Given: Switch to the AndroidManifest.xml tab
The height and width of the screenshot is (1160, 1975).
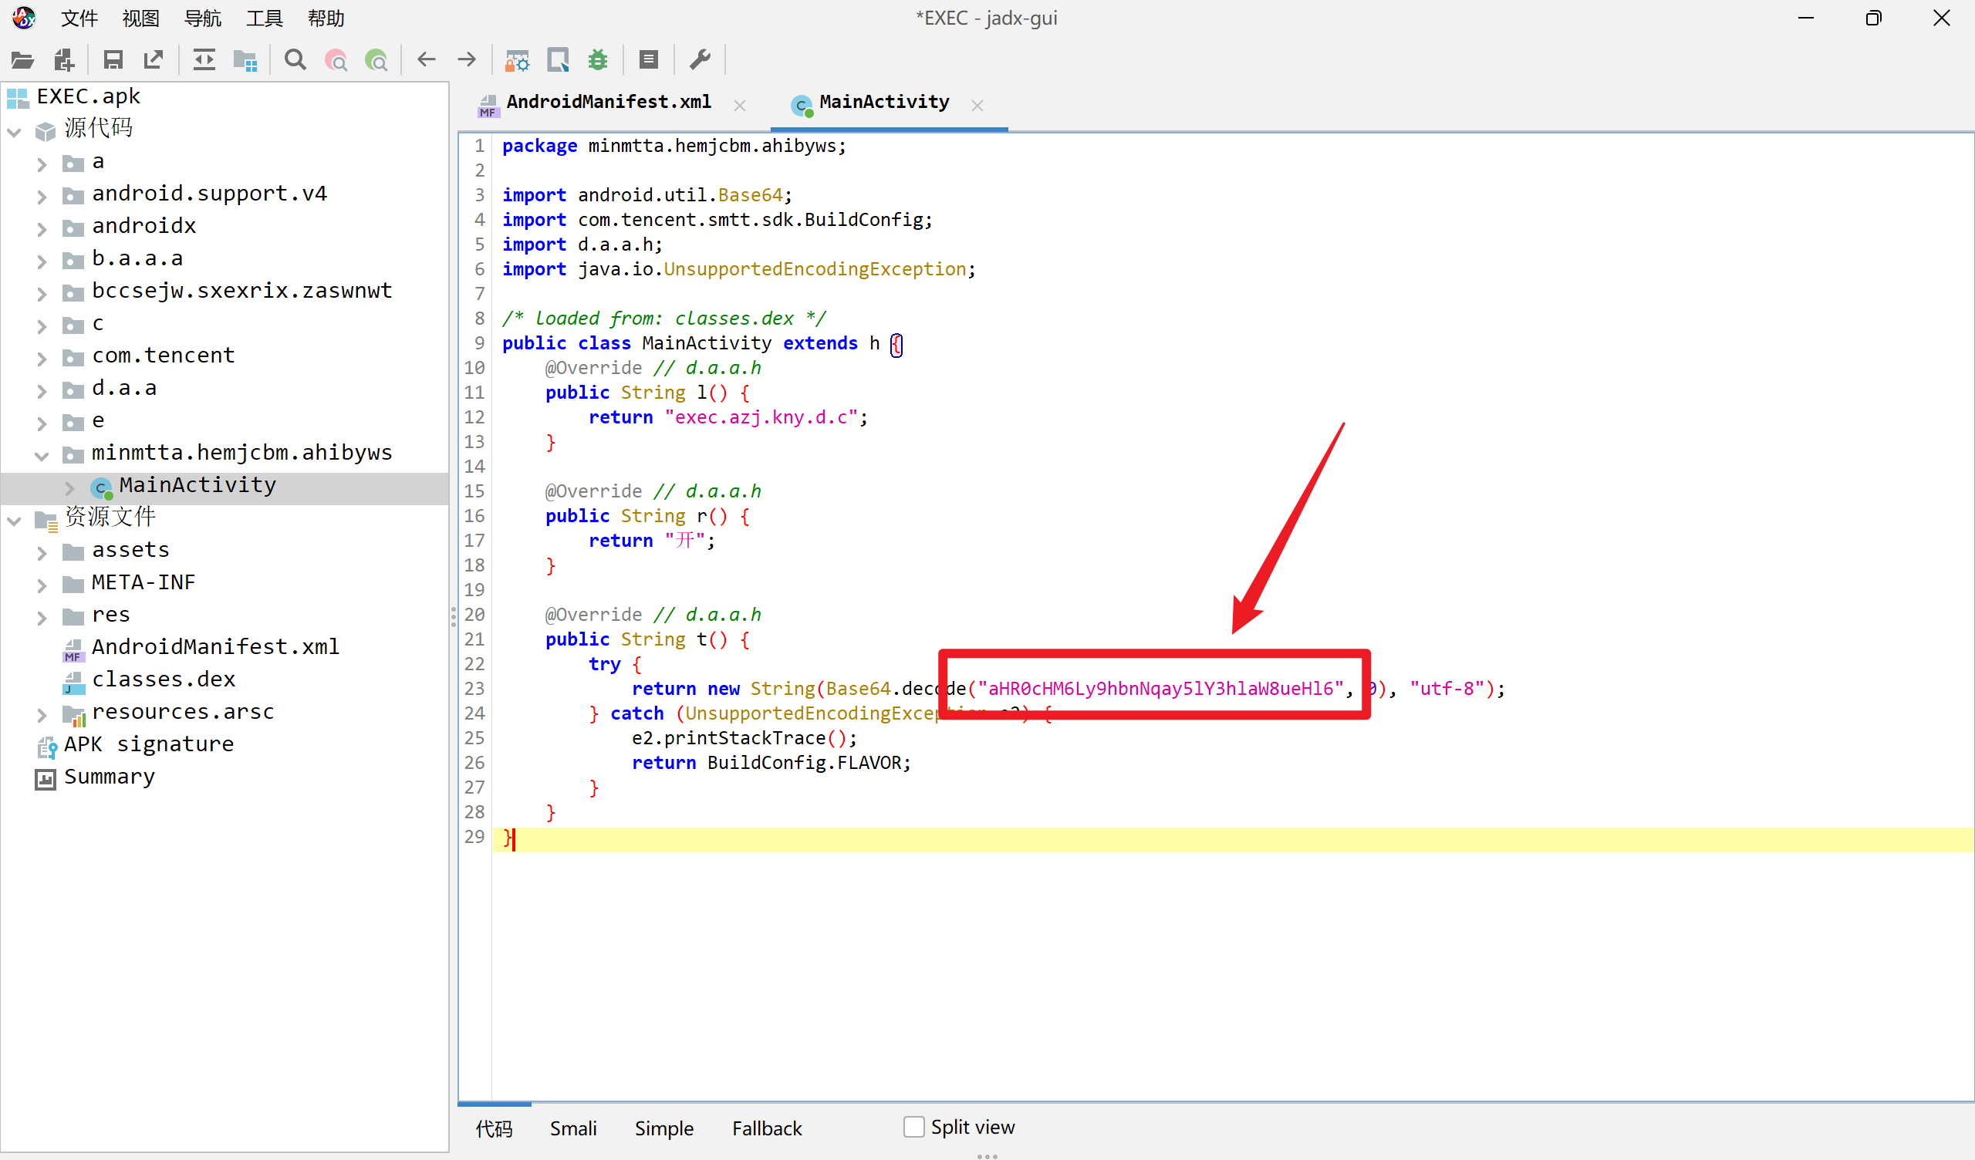Looking at the screenshot, I should coord(608,103).
